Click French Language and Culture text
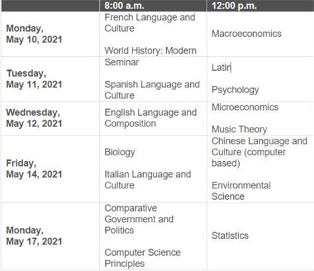The image size is (314, 271). (150, 22)
